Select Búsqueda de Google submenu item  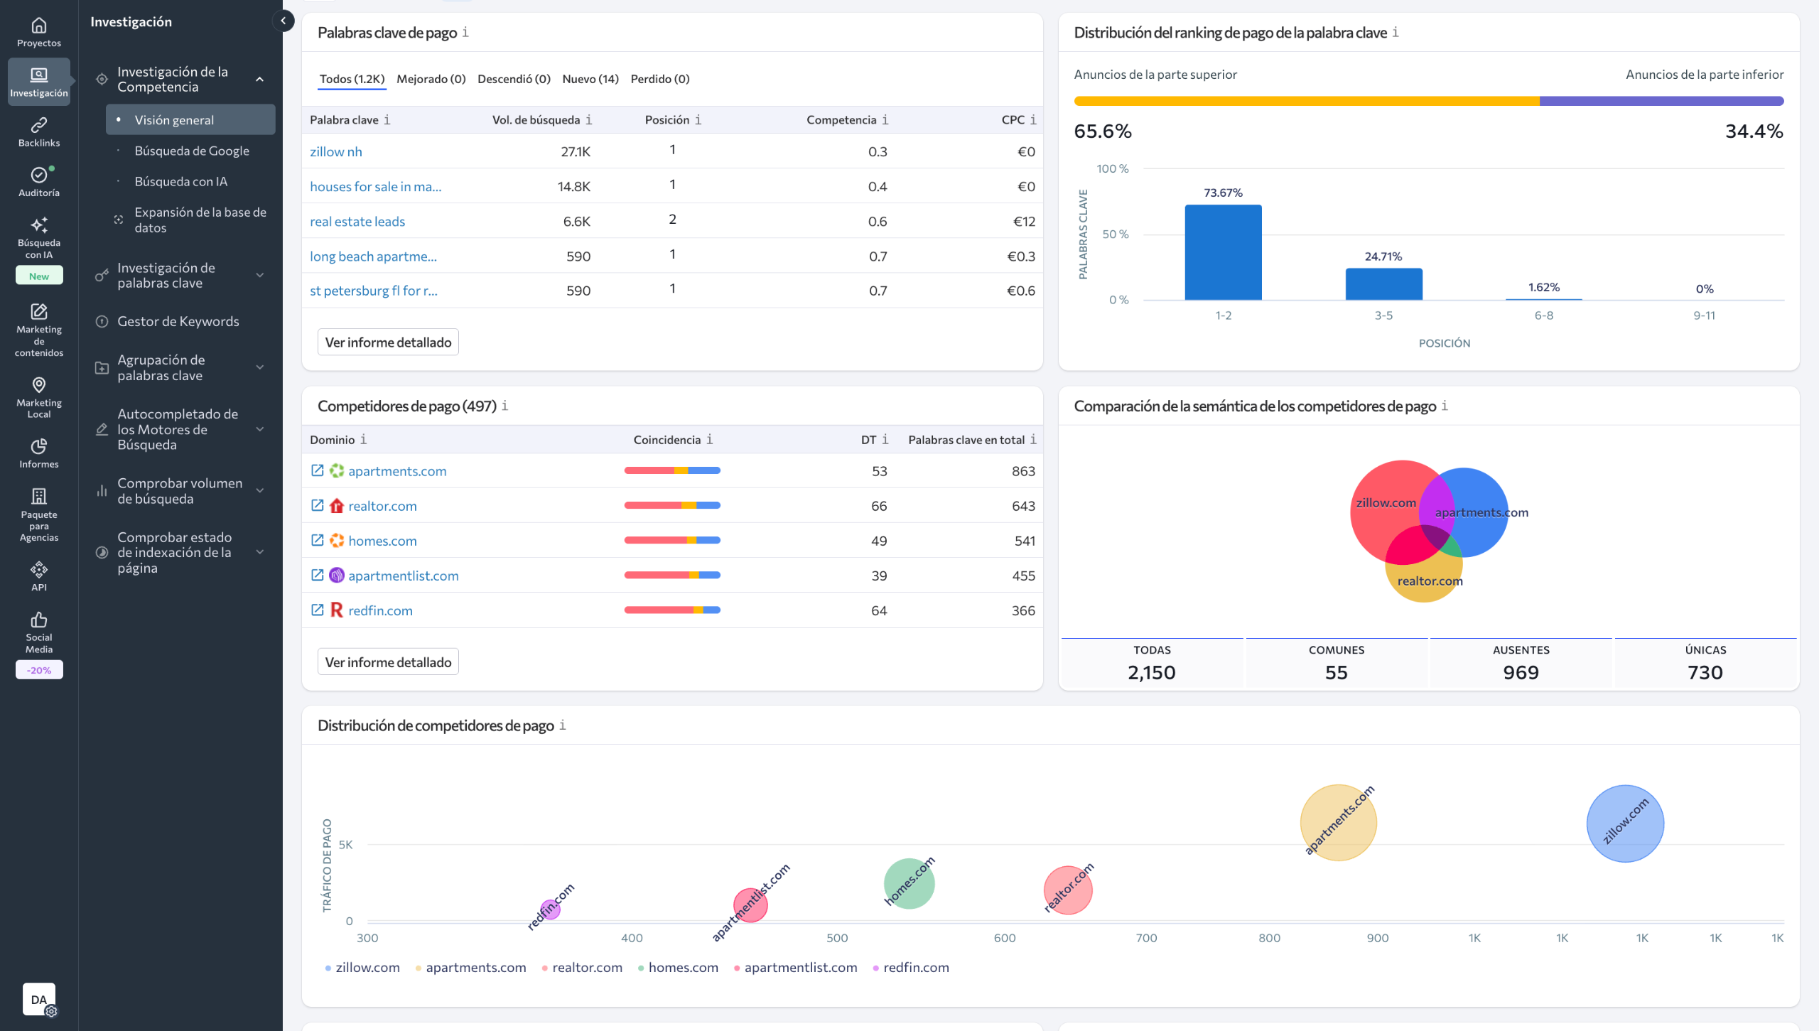tap(192, 151)
